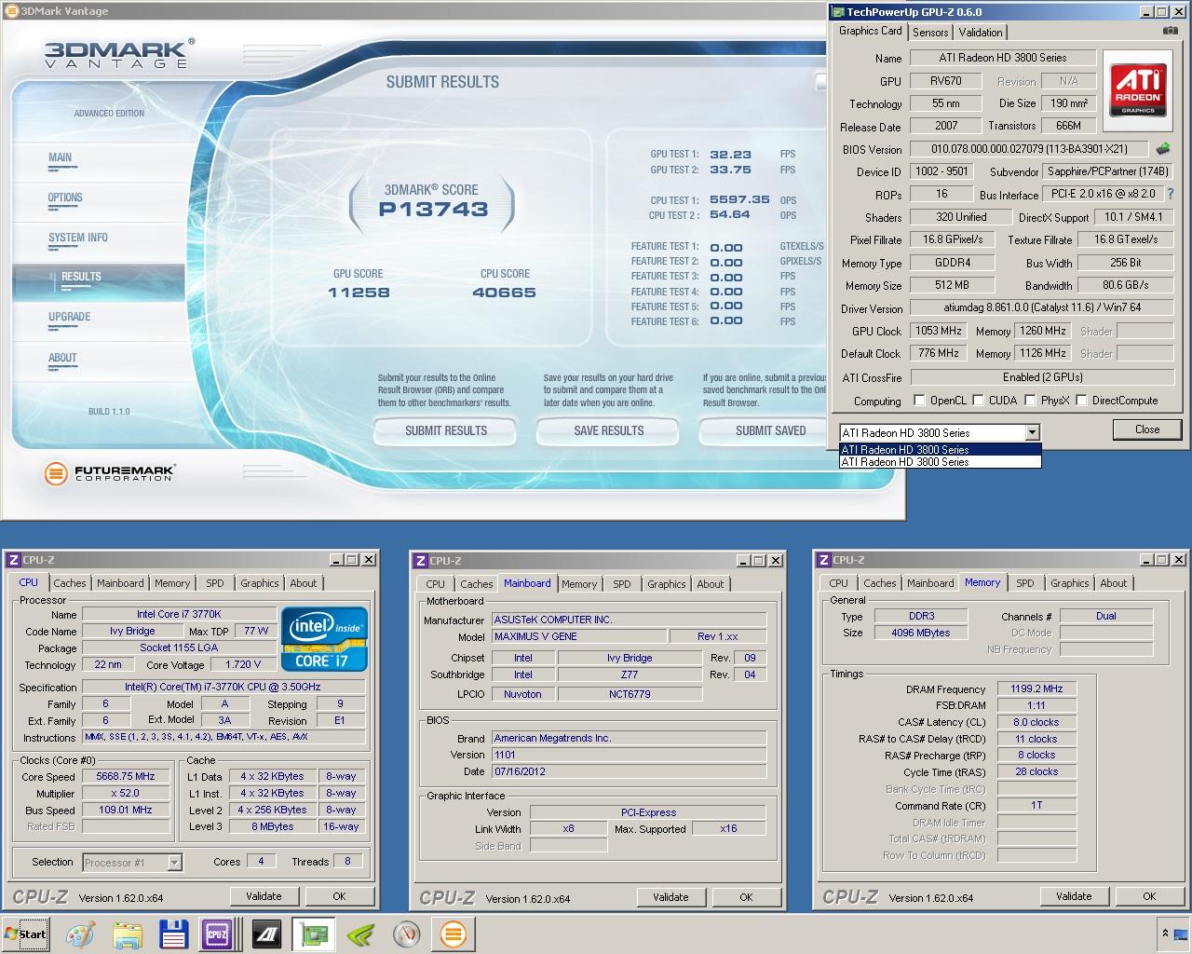1192x954 pixels.
Task: Click the GPU Clock 1053 MHz field
Action: pos(939,331)
